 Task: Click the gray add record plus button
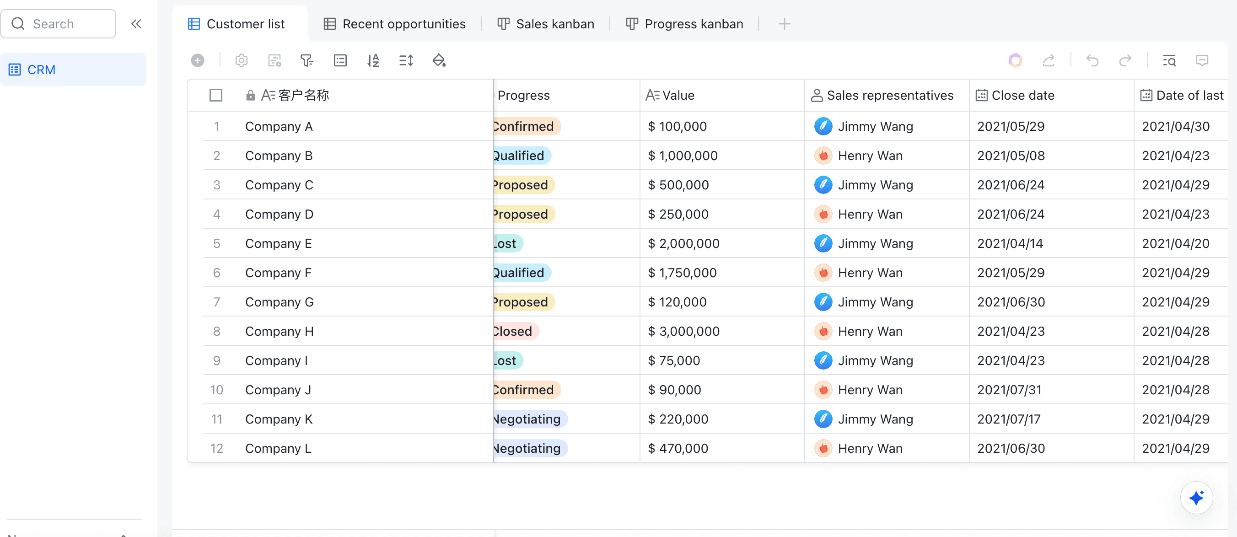[197, 60]
